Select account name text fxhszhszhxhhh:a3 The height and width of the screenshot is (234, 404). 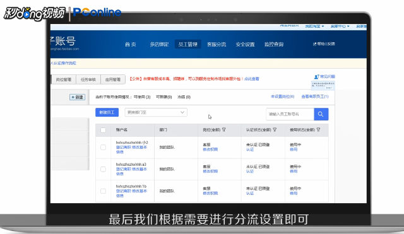[131, 165]
